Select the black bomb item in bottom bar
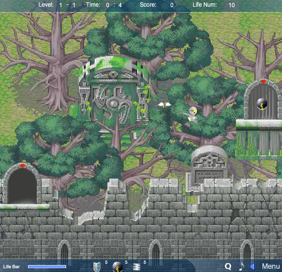The width and height of the screenshot is (282, 272). (117, 267)
